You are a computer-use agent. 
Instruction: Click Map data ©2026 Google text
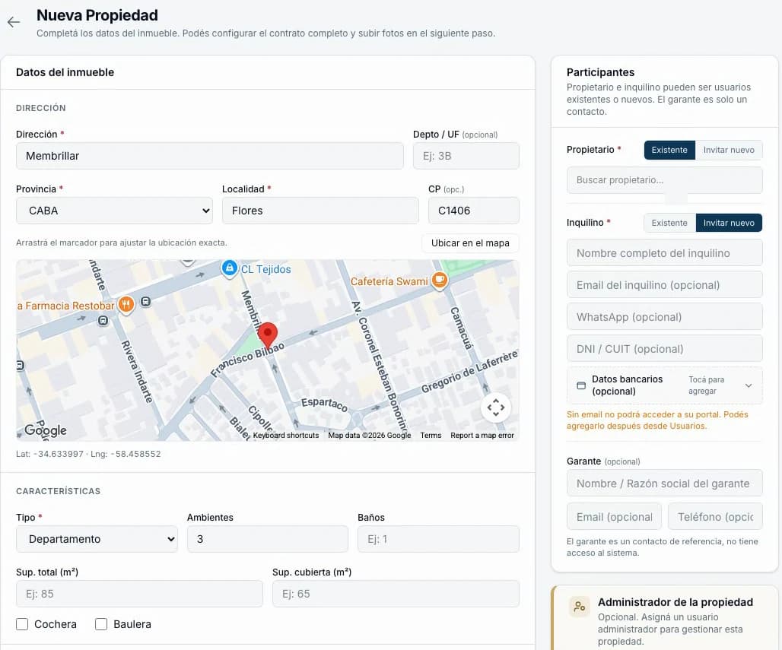tap(370, 435)
